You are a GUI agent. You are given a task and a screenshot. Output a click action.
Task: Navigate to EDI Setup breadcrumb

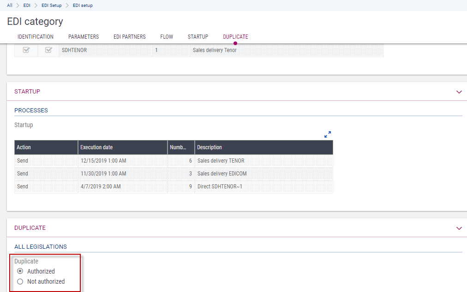51,6
